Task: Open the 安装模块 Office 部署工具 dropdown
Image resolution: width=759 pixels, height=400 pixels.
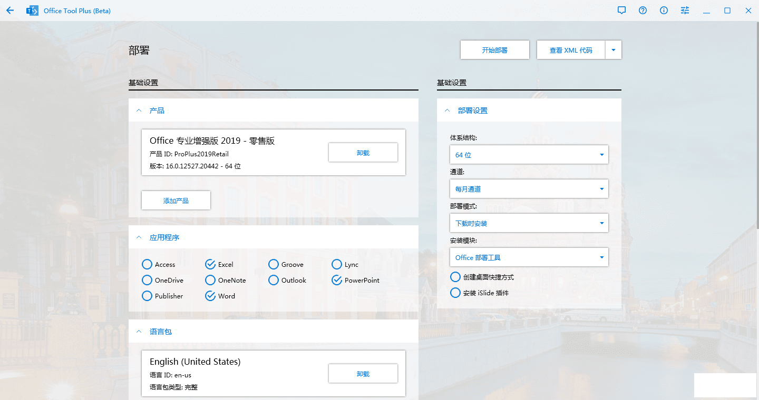Action: point(529,257)
